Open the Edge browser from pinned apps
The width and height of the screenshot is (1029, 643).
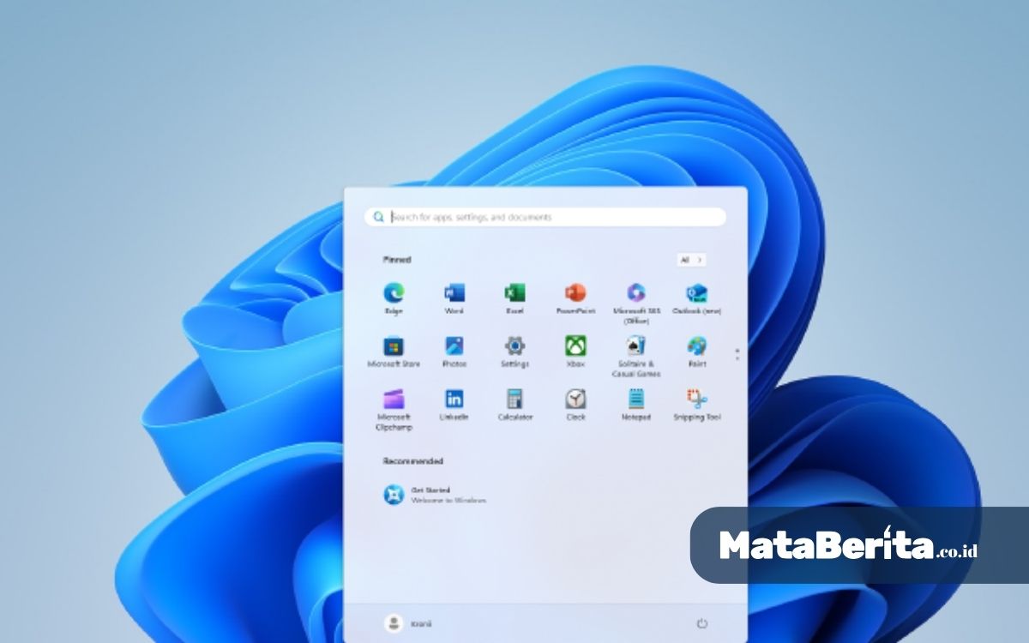[394, 294]
